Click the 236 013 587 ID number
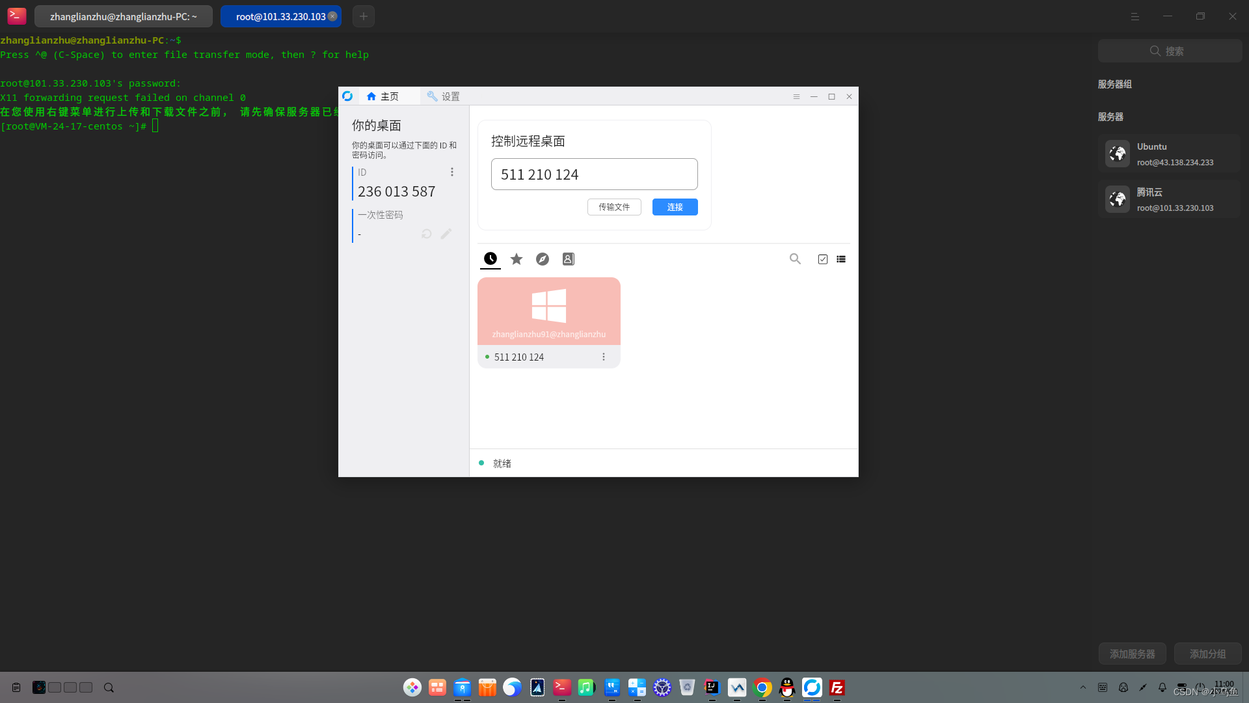Image resolution: width=1249 pixels, height=703 pixels. (x=397, y=191)
